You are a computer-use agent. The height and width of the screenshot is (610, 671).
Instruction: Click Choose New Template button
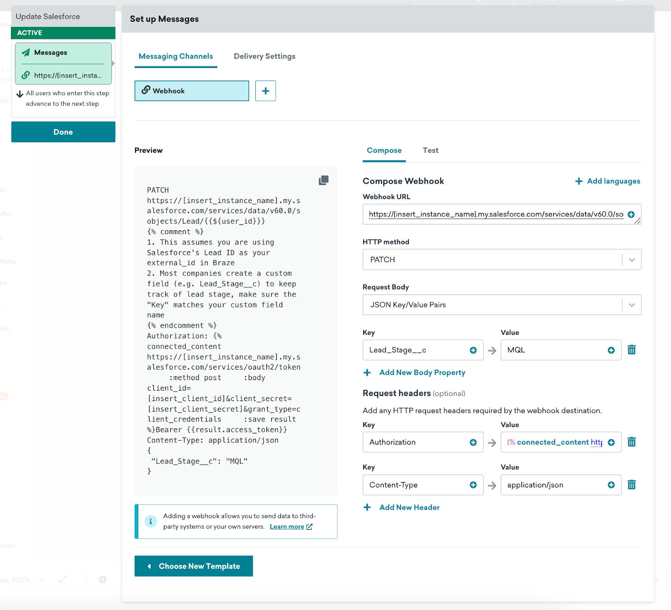[x=194, y=566]
